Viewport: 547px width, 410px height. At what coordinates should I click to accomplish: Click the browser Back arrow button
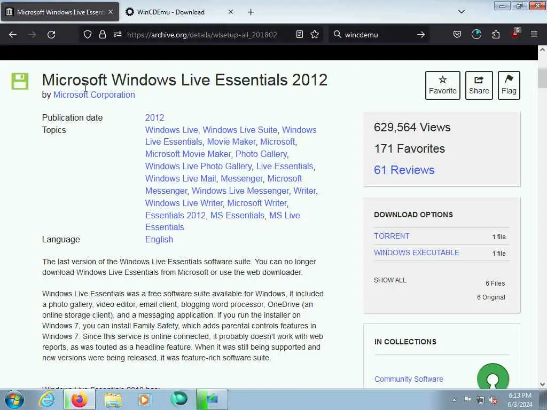pos(13,35)
